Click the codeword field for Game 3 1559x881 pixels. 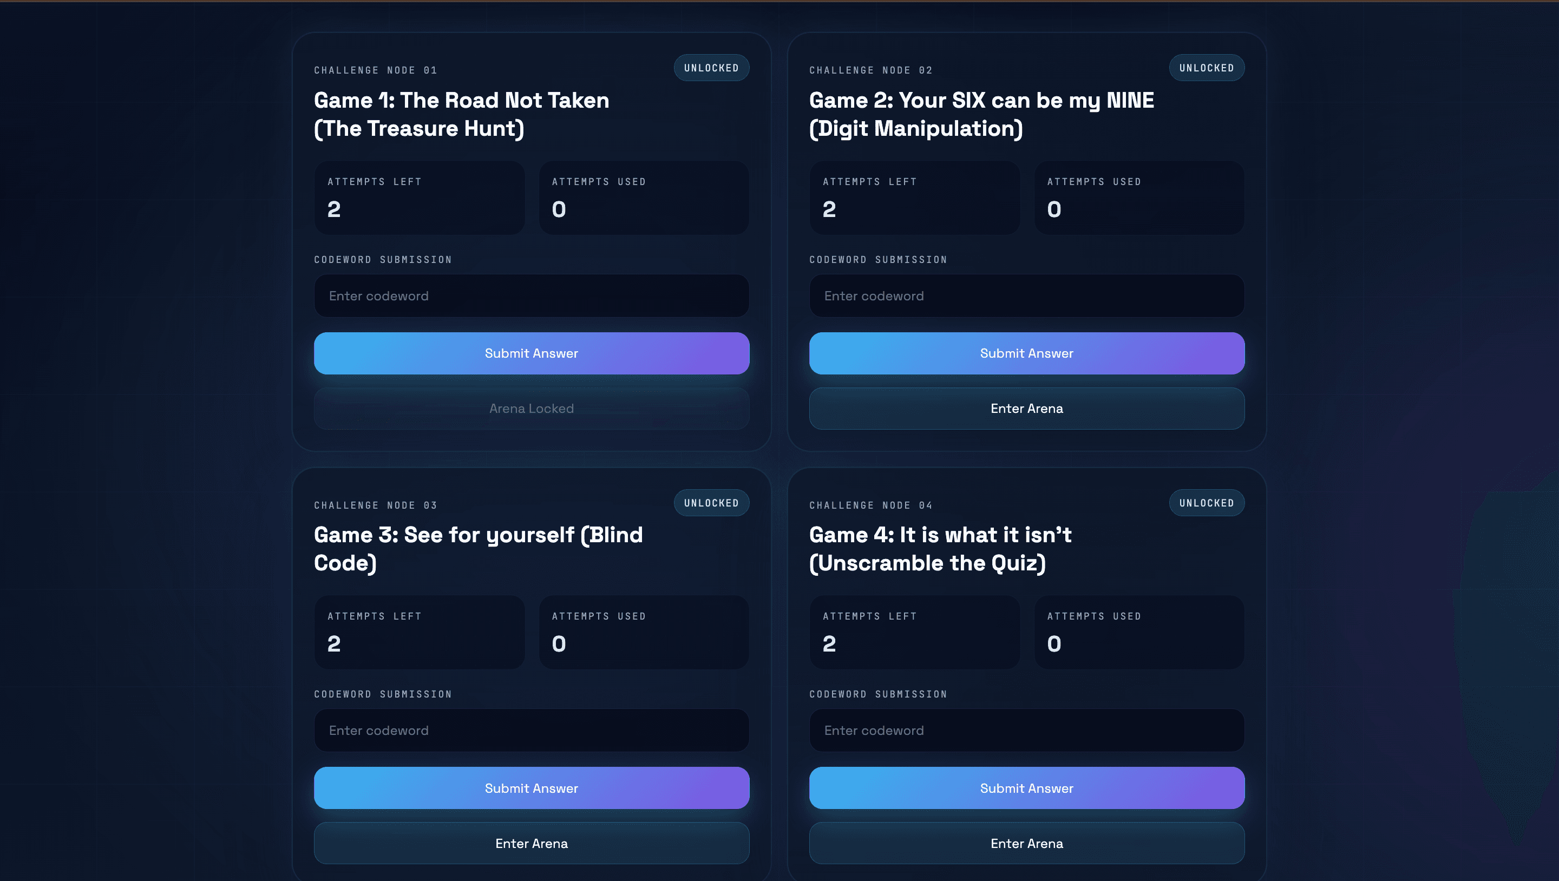tap(532, 731)
